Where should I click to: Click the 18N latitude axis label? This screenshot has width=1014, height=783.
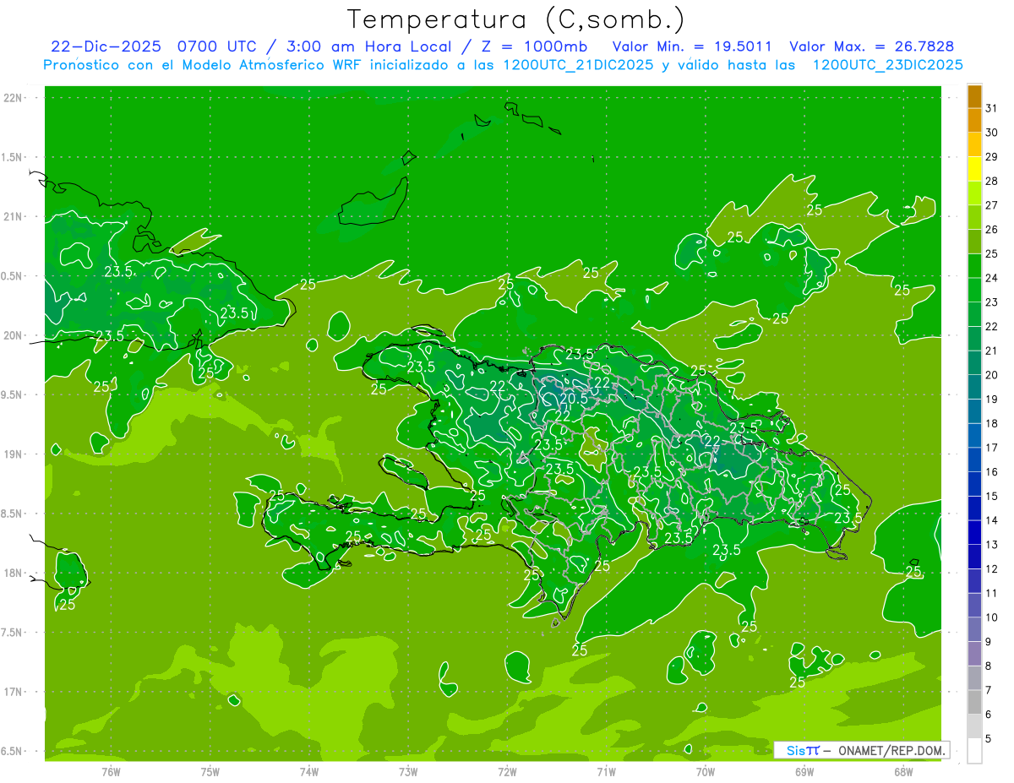pyautogui.click(x=13, y=573)
